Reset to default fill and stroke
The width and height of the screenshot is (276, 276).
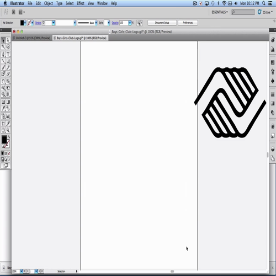(x=3, y=146)
